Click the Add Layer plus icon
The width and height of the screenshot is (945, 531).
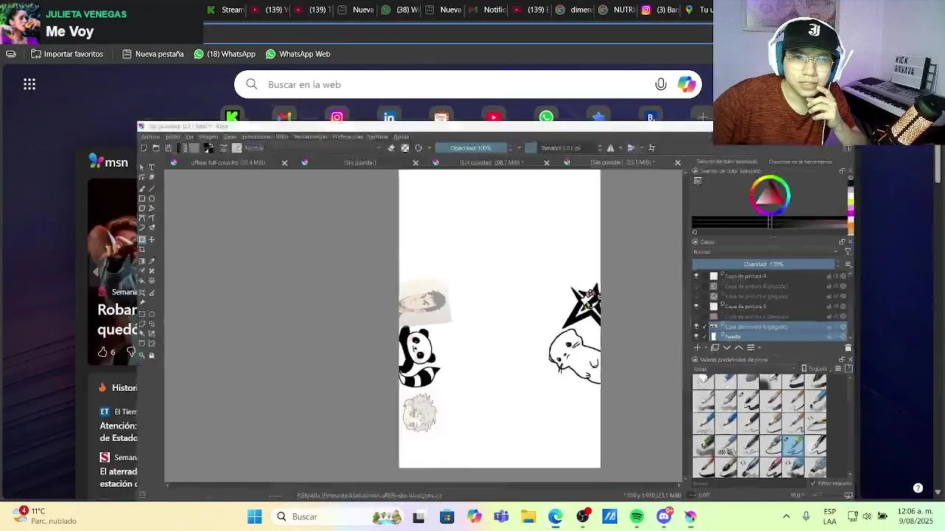pyautogui.click(x=698, y=347)
